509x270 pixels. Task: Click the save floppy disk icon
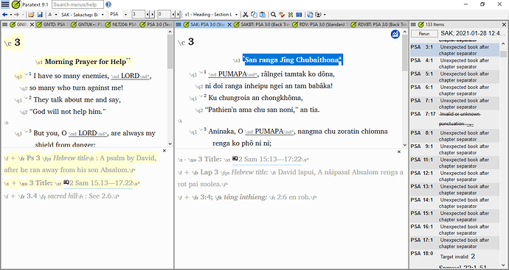click(x=40, y=15)
